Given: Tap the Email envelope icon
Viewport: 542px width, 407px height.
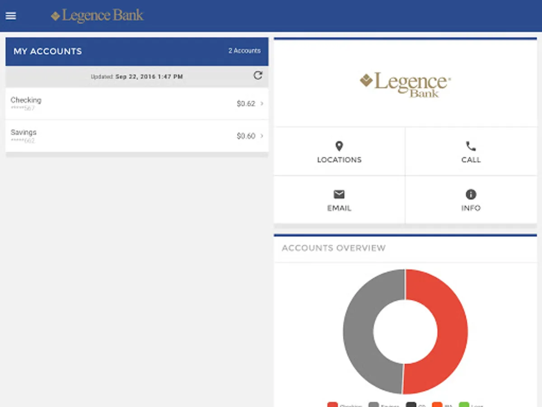Looking at the screenshot, I should (x=339, y=194).
